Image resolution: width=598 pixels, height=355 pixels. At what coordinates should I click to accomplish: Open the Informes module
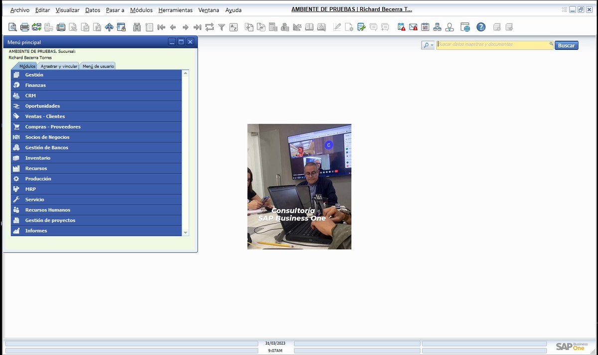96,231
